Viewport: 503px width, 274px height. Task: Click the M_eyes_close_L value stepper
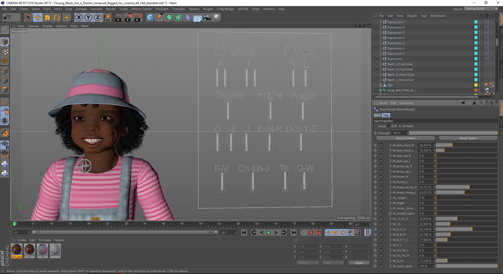click(434, 150)
